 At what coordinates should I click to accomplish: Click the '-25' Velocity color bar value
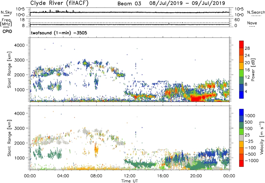tap(249, 141)
